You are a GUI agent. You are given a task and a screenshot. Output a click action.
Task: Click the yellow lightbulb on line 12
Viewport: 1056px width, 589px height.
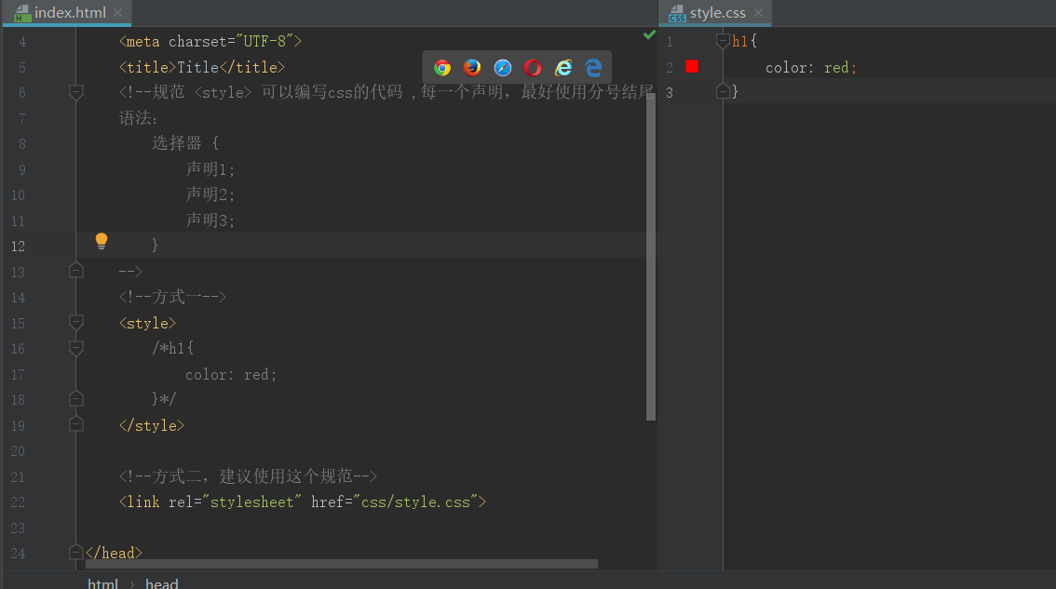click(x=102, y=242)
